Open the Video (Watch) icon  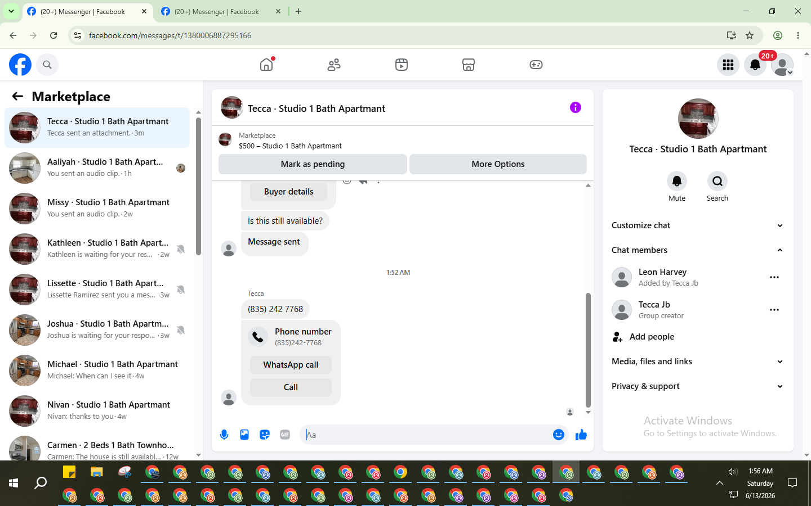(x=402, y=65)
